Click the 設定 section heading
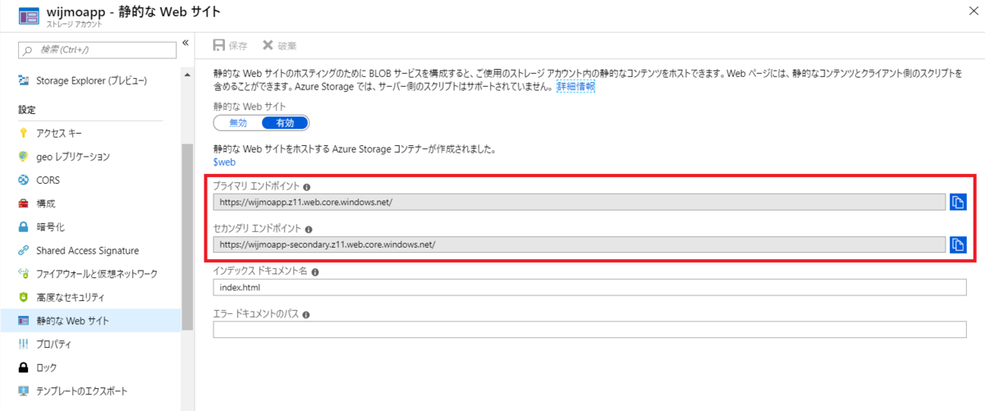 (x=26, y=109)
